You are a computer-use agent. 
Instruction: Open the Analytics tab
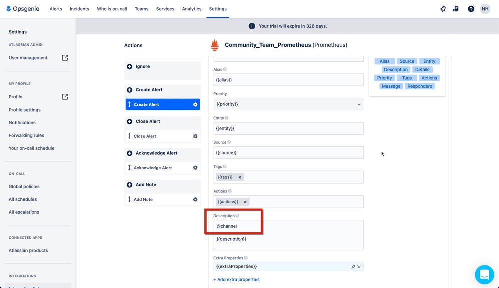coord(192,9)
